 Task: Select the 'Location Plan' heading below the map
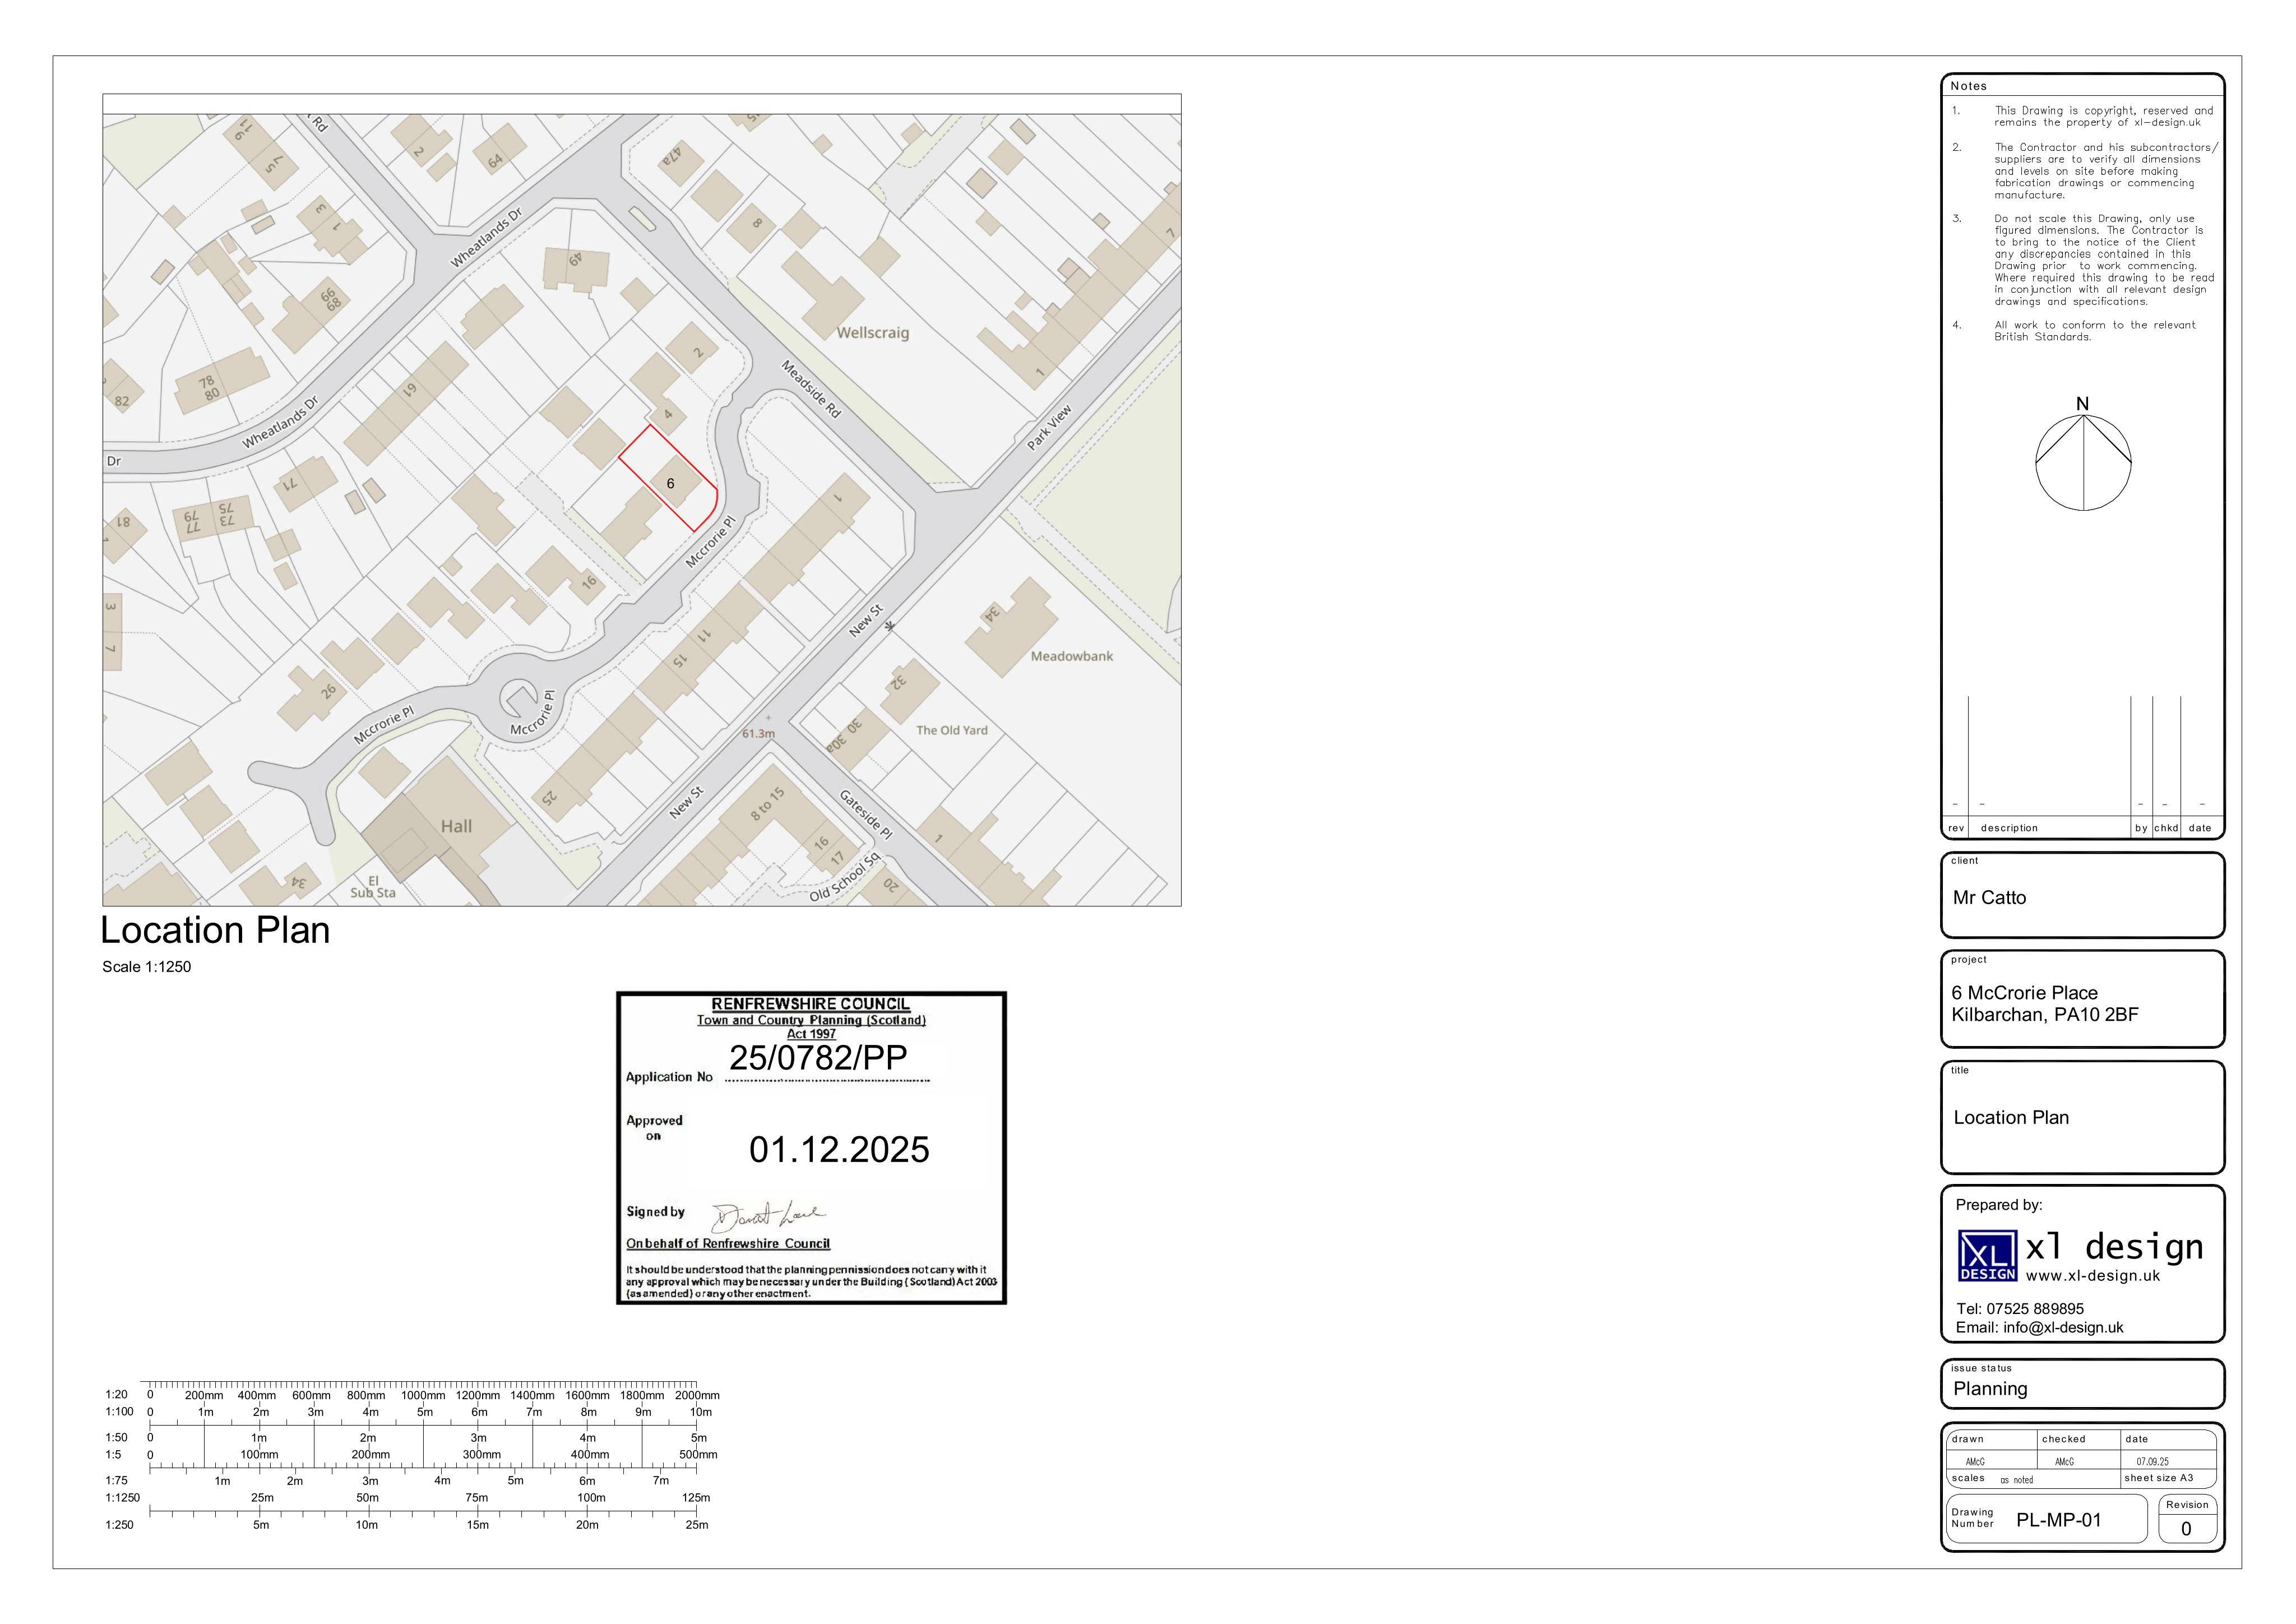215,931
